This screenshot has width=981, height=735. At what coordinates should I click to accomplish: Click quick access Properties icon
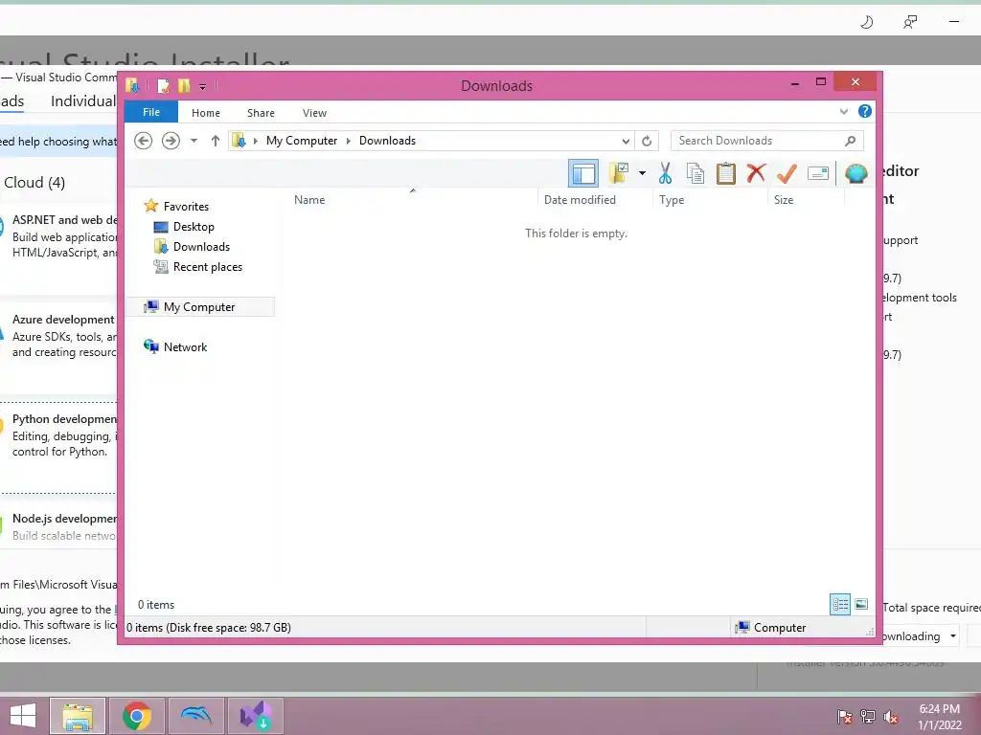tap(163, 85)
